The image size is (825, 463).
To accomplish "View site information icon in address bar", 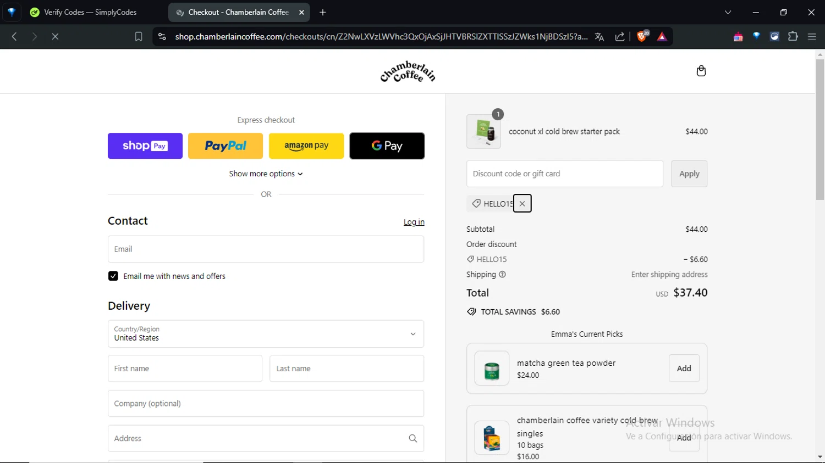I will [162, 37].
